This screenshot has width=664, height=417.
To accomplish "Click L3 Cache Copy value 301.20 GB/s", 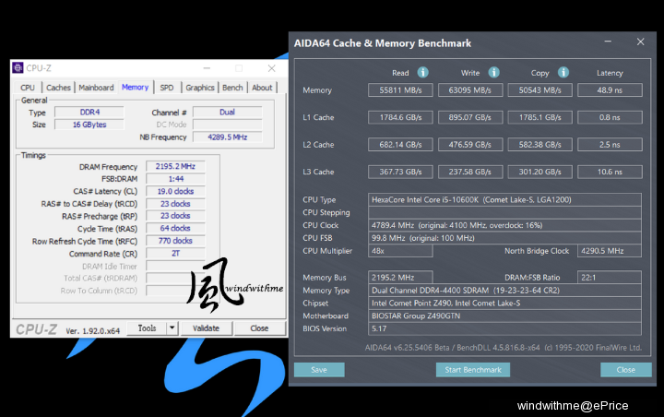I will pos(539,172).
